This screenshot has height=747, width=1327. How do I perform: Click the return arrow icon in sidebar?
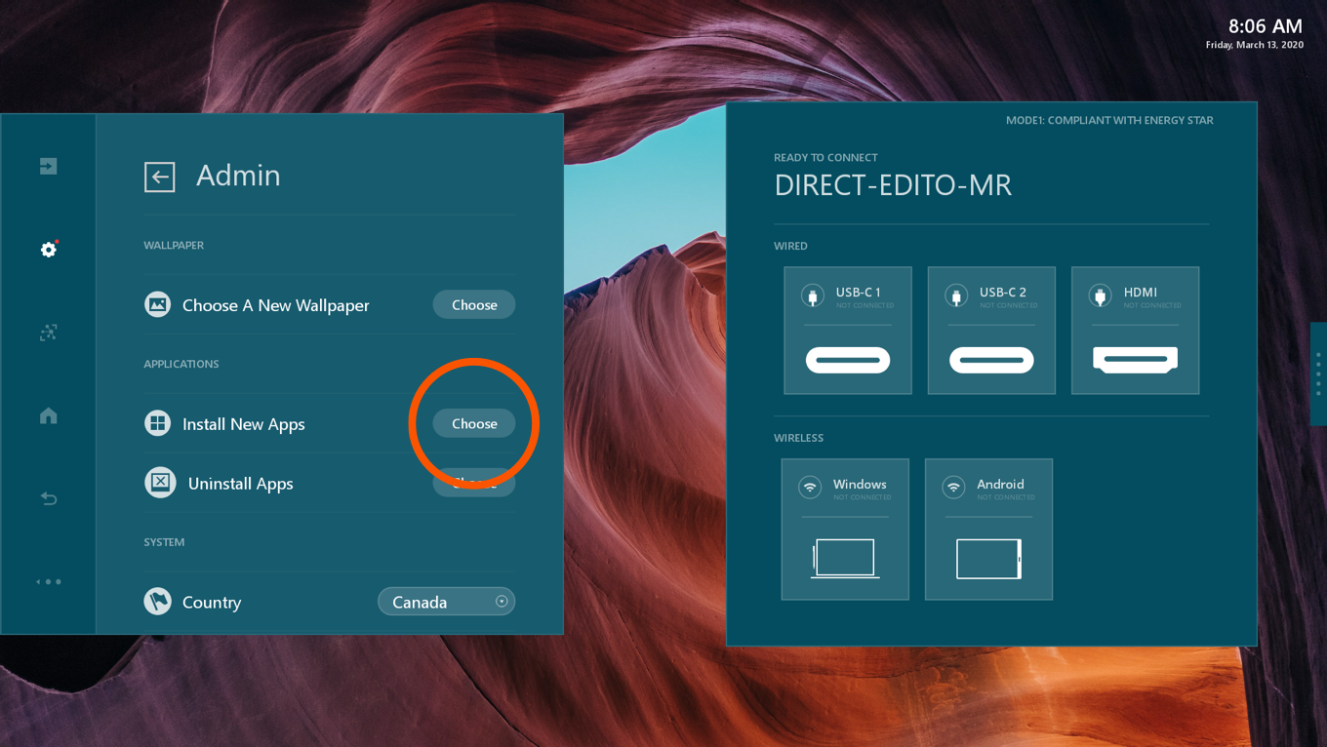pyautogui.click(x=48, y=498)
